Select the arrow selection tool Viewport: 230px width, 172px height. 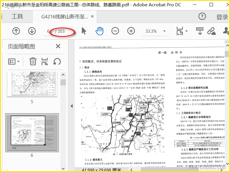tap(84, 31)
